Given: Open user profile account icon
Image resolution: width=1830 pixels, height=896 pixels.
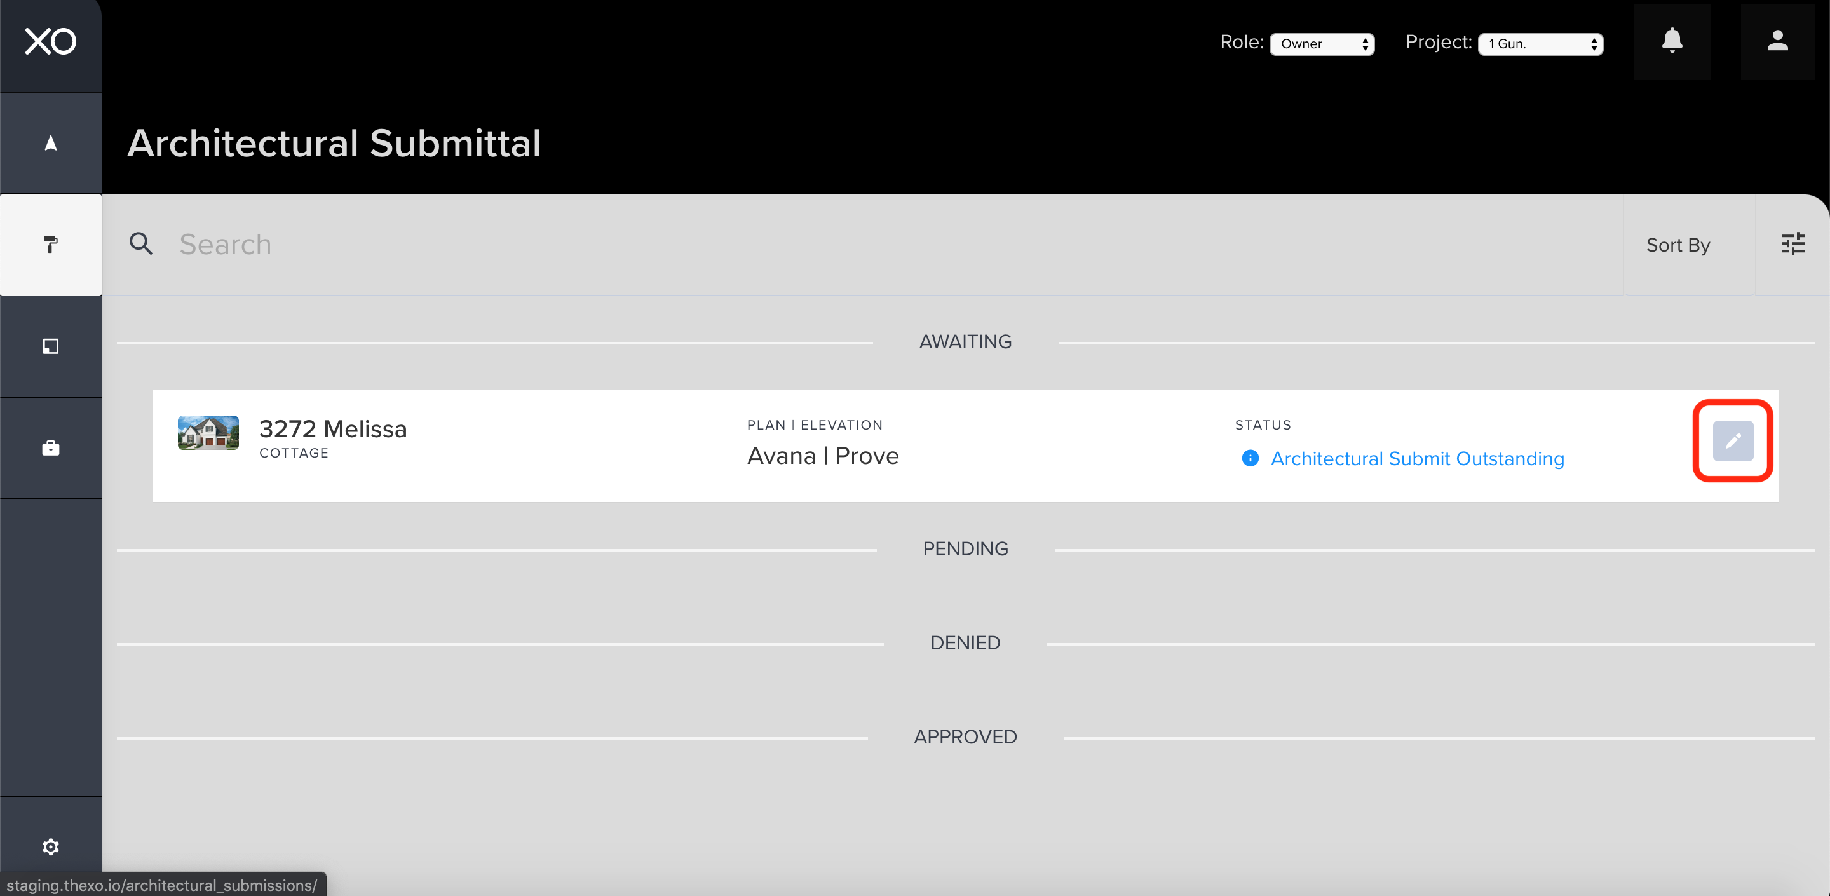Looking at the screenshot, I should point(1777,41).
